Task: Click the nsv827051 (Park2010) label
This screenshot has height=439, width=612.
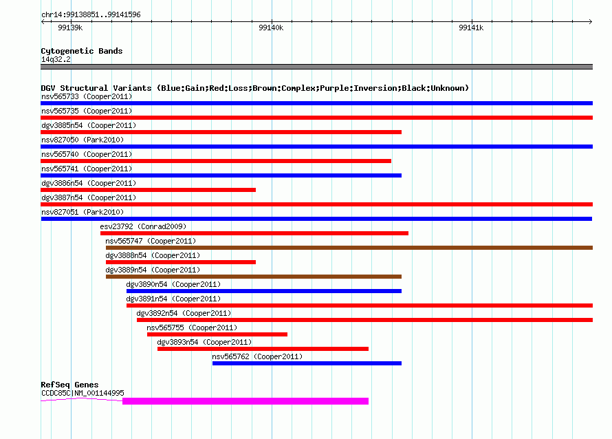Action: (x=83, y=212)
